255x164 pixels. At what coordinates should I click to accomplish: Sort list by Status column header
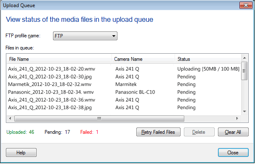pyautogui.click(x=208, y=59)
